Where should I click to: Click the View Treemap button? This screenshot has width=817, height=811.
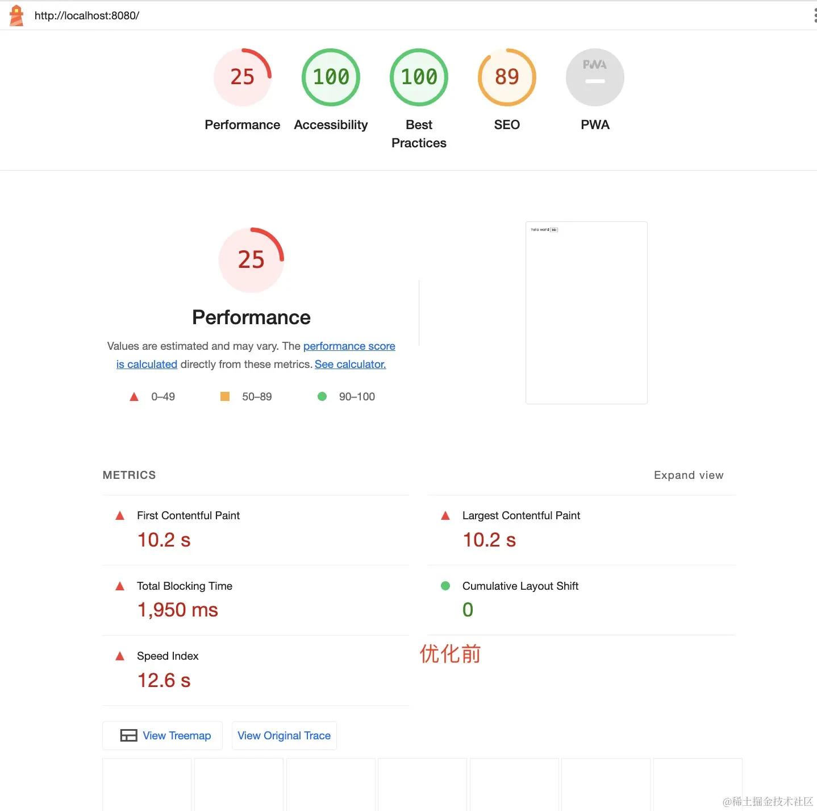(x=162, y=735)
